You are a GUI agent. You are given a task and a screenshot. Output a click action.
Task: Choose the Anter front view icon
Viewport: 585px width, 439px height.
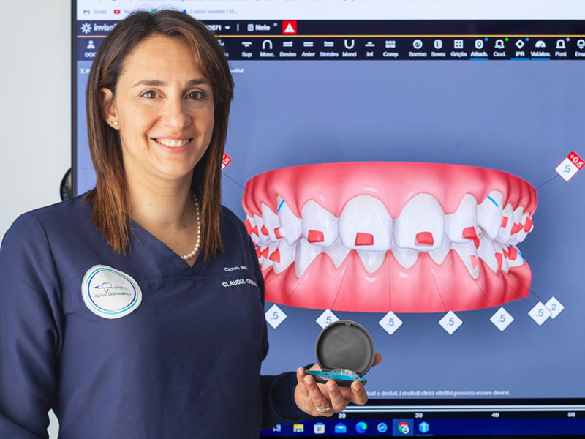point(308,48)
